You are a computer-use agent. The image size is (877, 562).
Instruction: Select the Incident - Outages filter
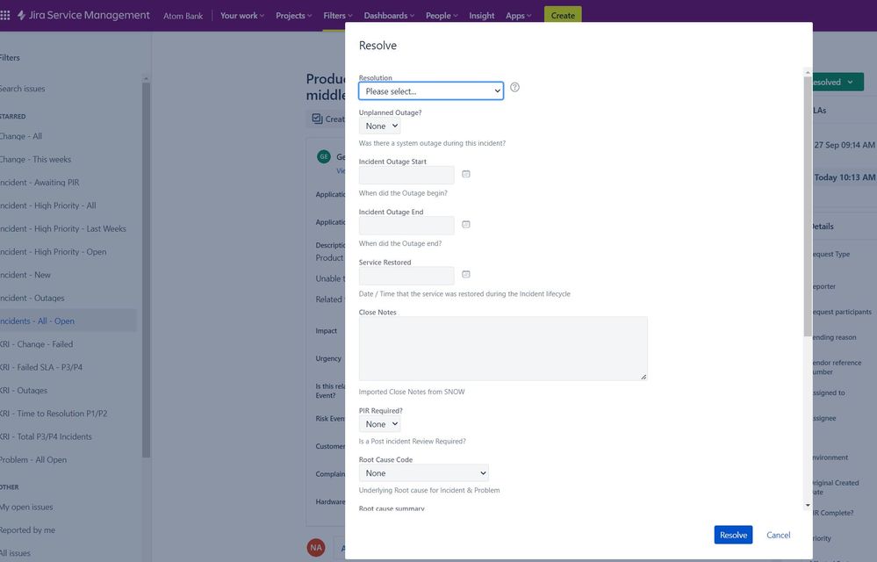click(32, 298)
